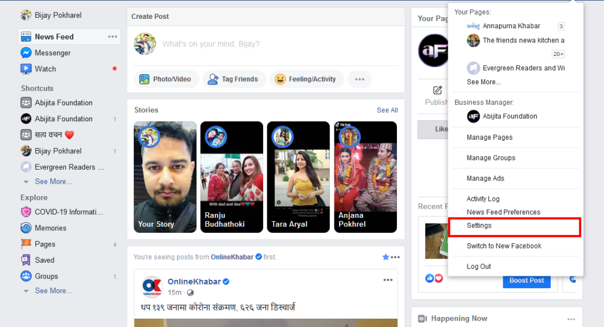The image size is (604, 327).
Task: Click Bijay Pokharel profile avatar at top
Action: [x=26, y=15]
